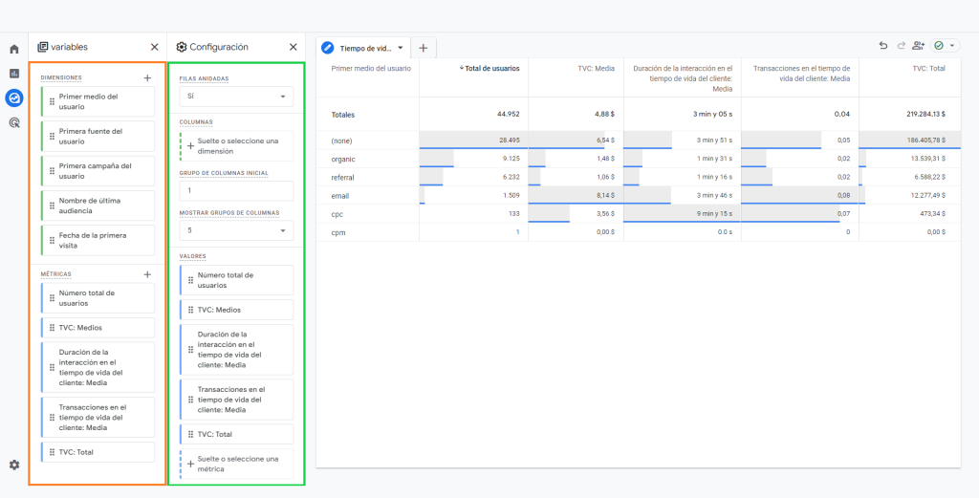
Task: Open the data quality checkmark dropdown
Action: pyautogui.click(x=945, y=46)
